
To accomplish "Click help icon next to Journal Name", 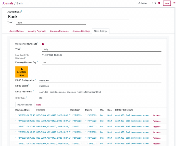I will click(x=21, y=11).
